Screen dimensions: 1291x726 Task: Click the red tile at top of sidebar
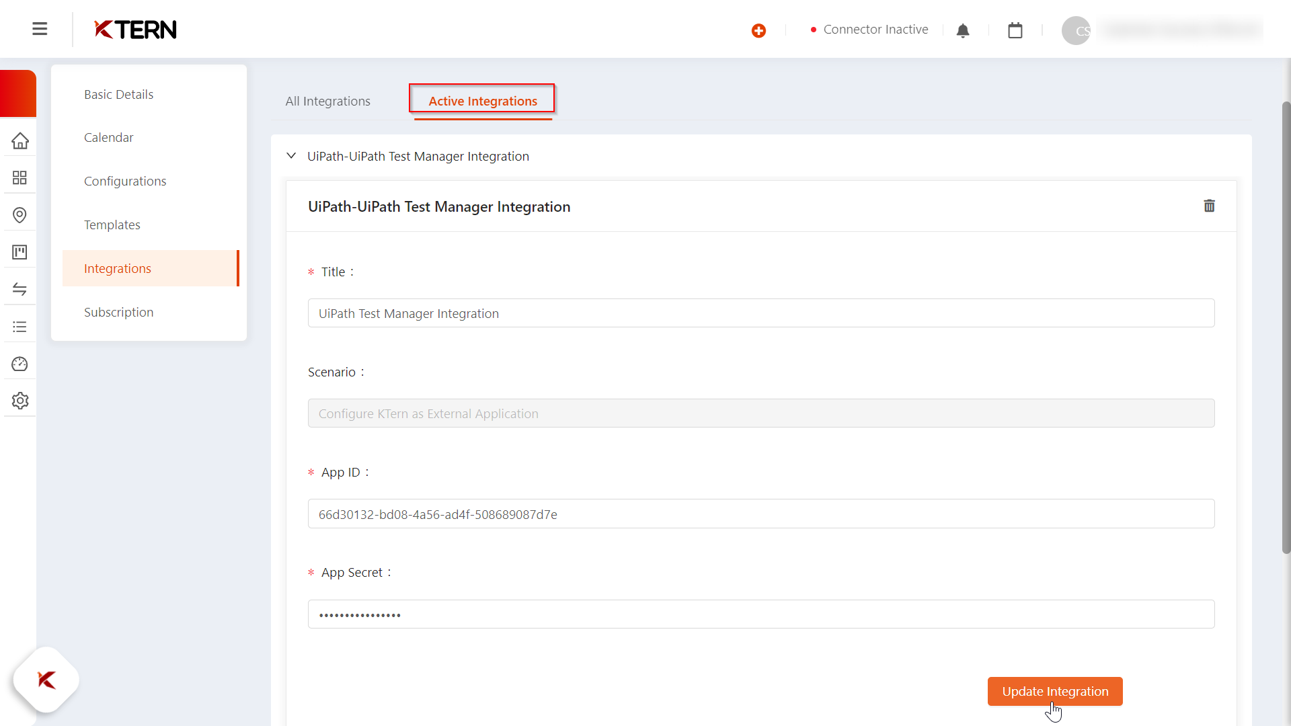(18, 93)
